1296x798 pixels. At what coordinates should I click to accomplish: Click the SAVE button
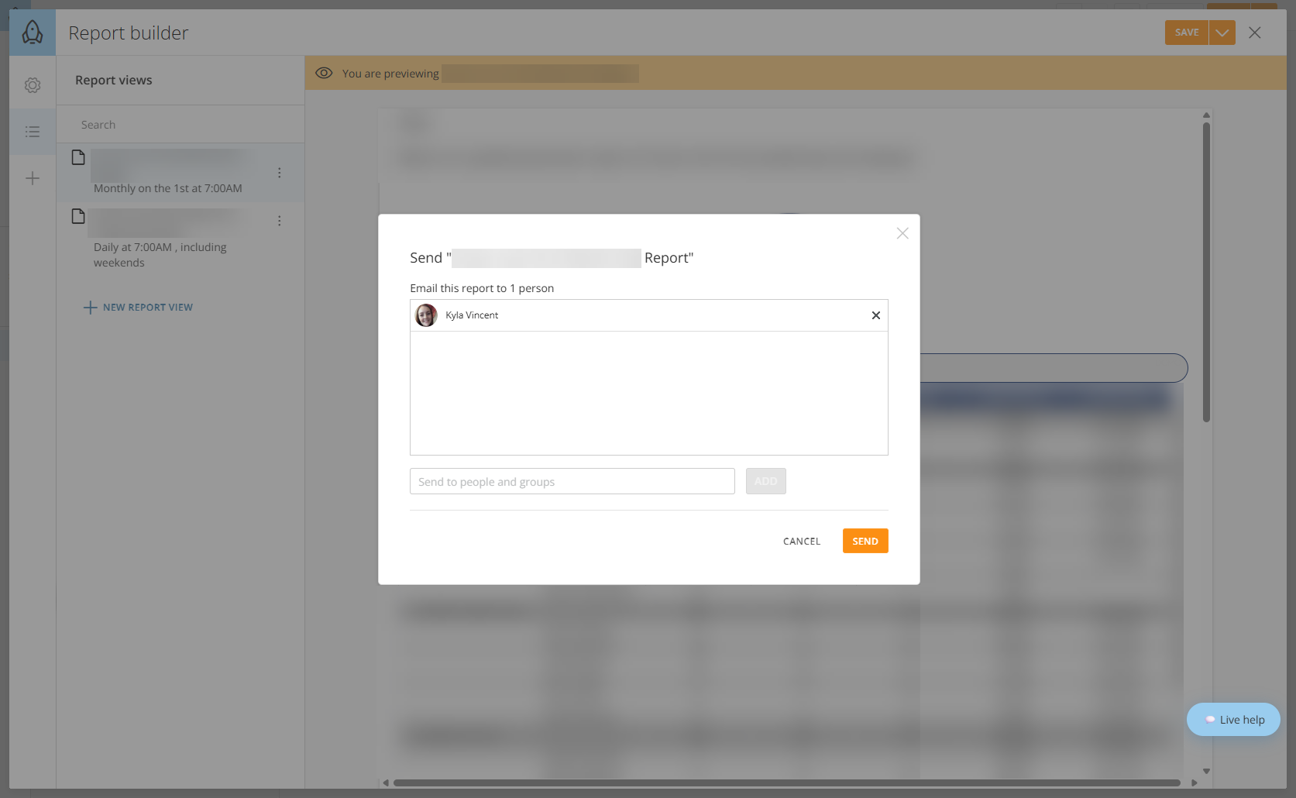click(1187, 33)
